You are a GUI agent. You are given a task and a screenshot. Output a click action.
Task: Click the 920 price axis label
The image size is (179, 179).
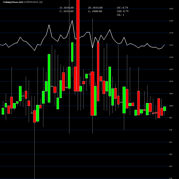[x=171, y=154]
